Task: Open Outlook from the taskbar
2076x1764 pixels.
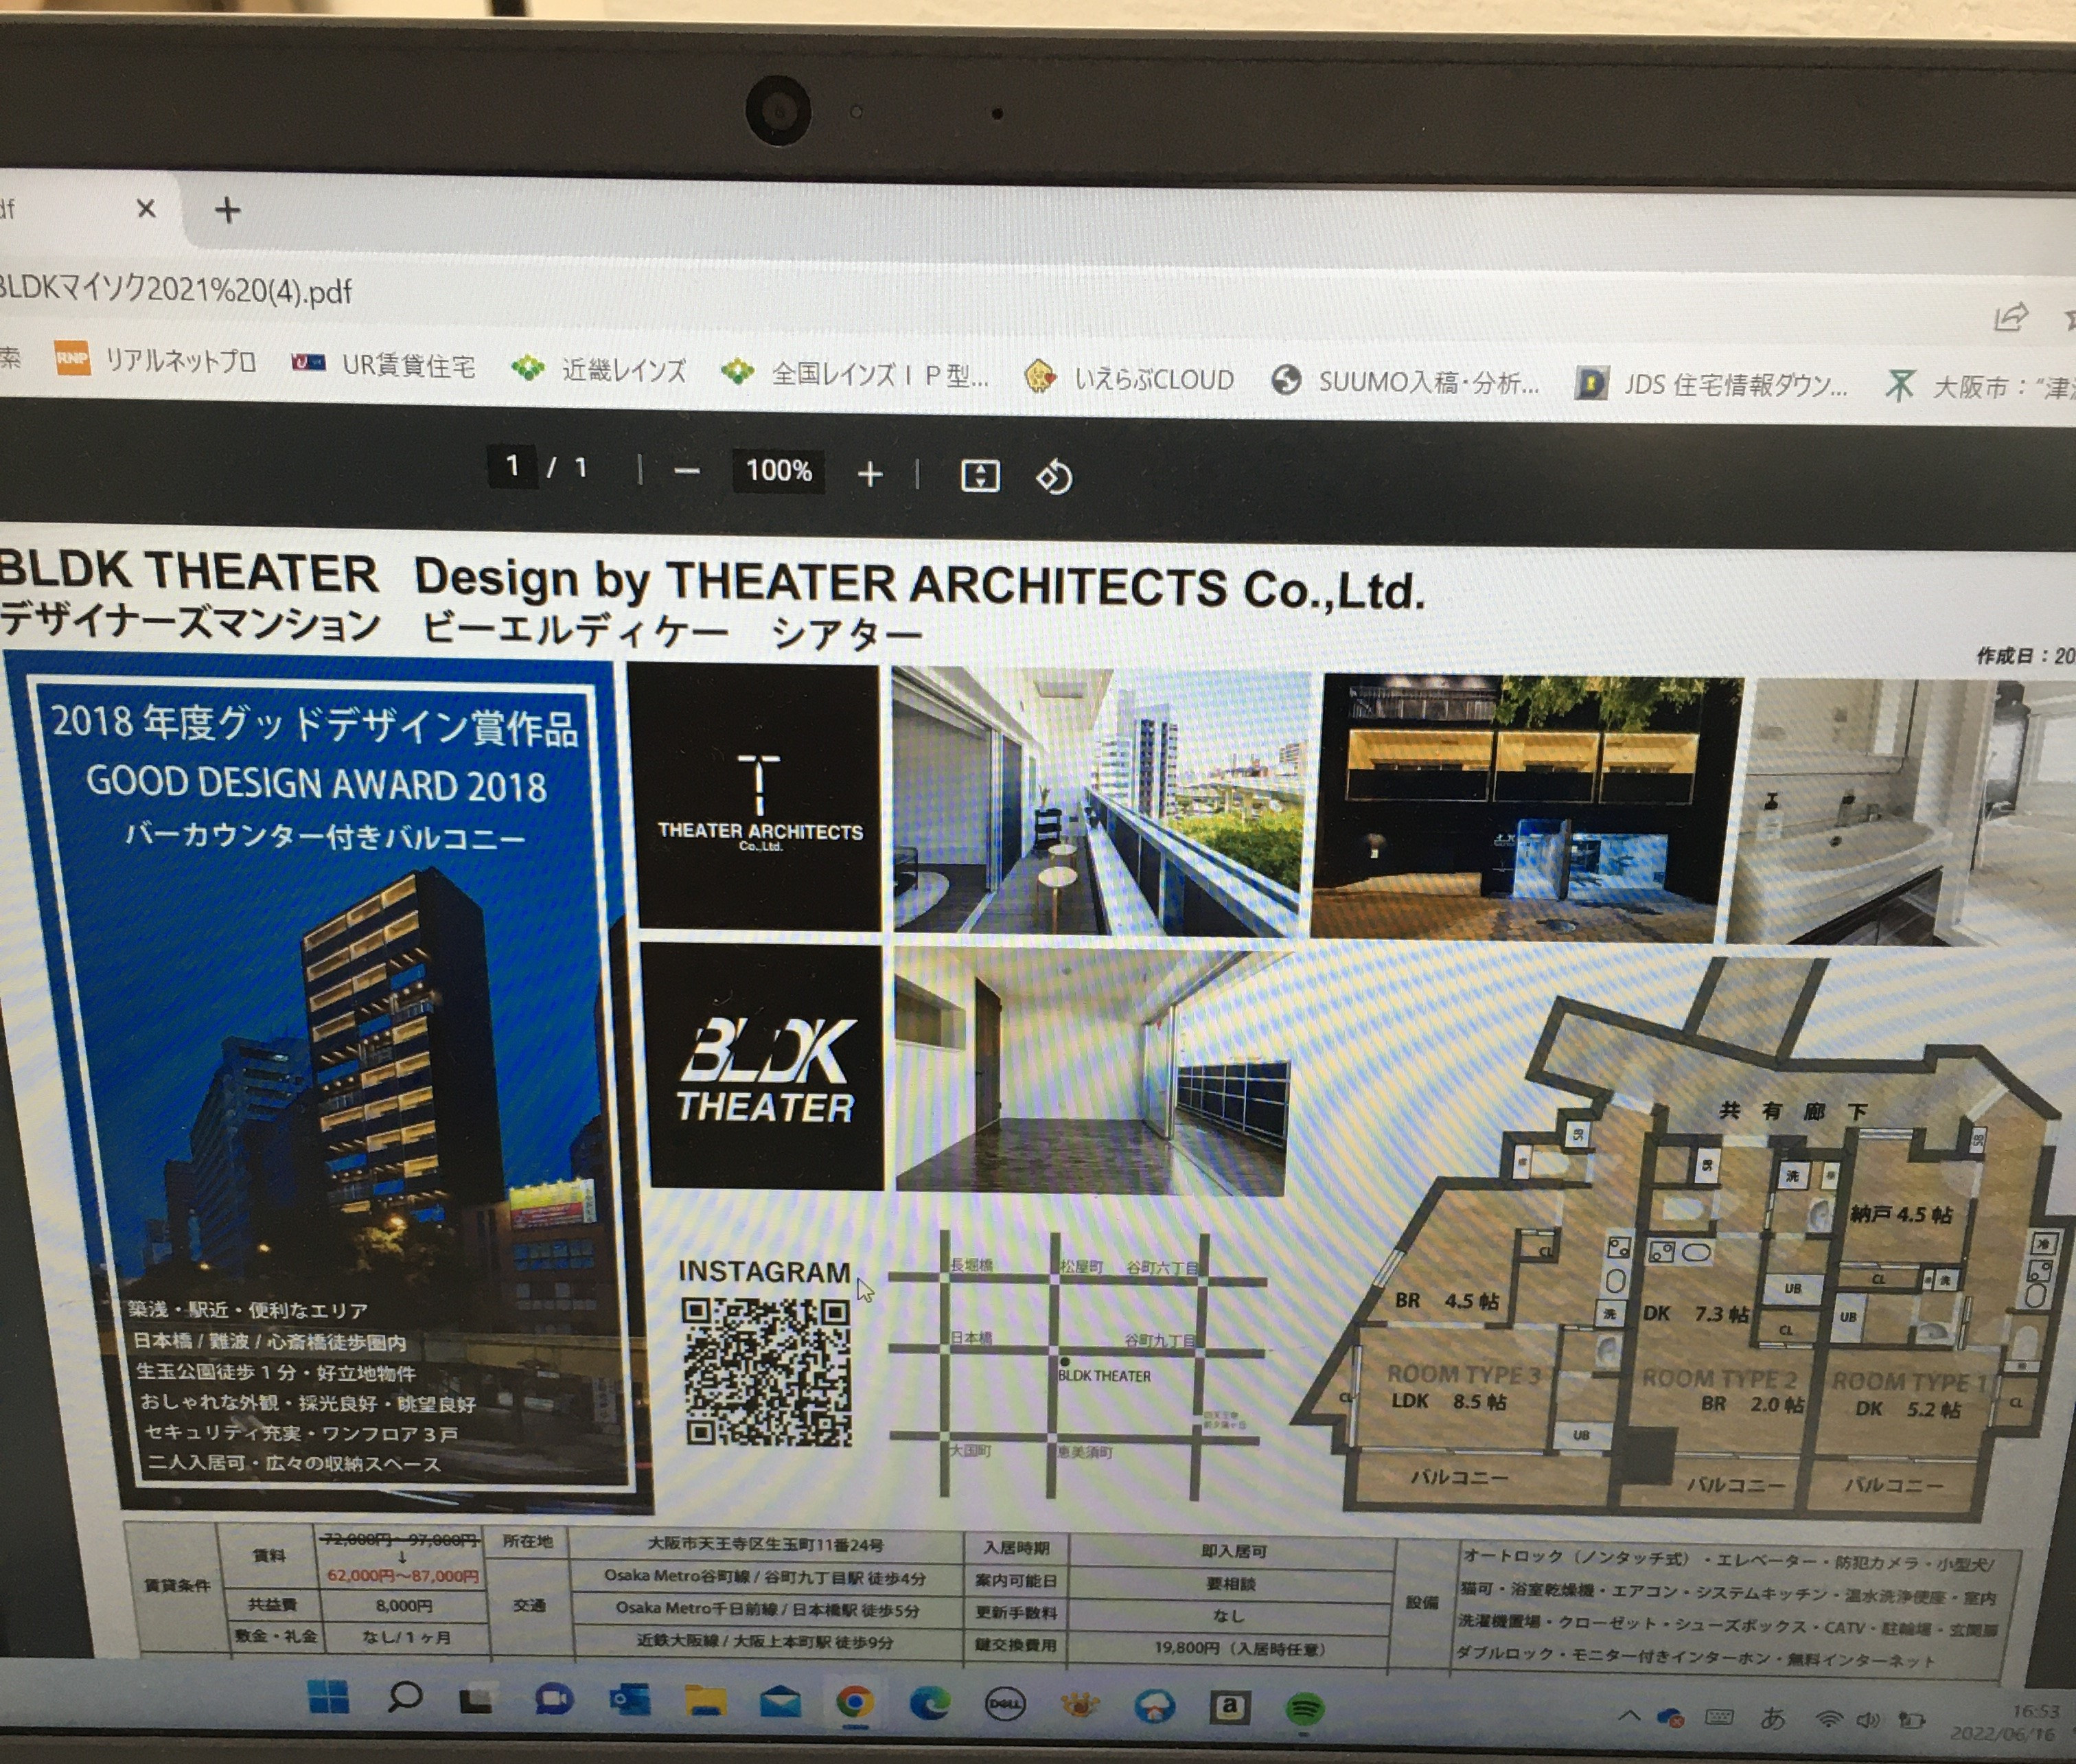Action: (631, 1701)
